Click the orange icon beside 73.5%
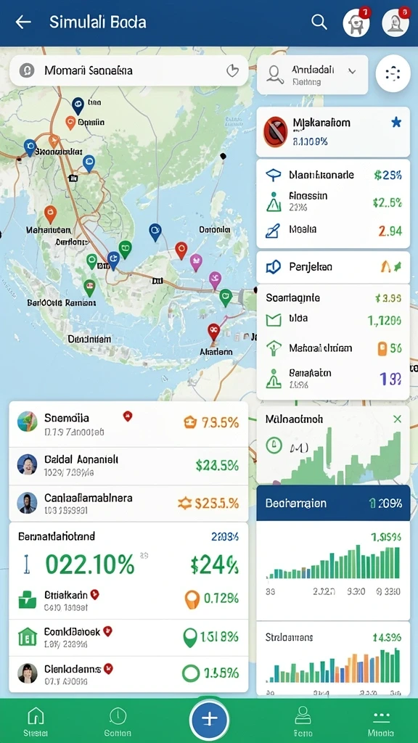This screenshot has height=743, width=418. click(189, 422)
